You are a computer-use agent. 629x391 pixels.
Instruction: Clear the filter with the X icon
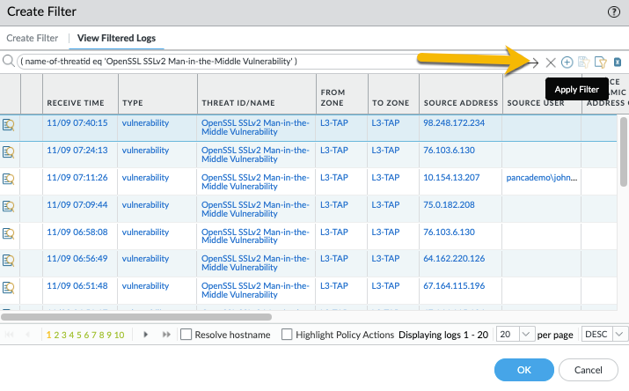(551, 62)
